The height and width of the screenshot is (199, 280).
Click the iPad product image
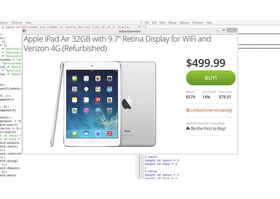103,104
